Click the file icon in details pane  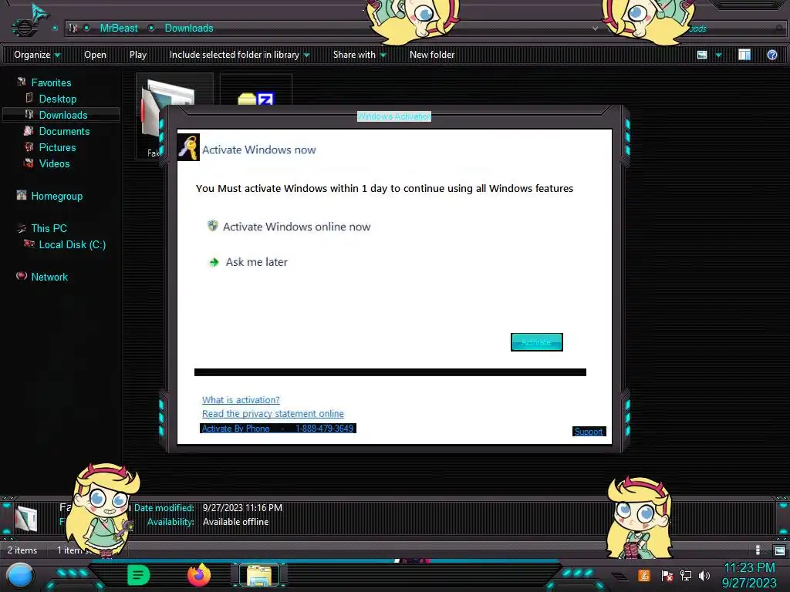tap(26, 519)
